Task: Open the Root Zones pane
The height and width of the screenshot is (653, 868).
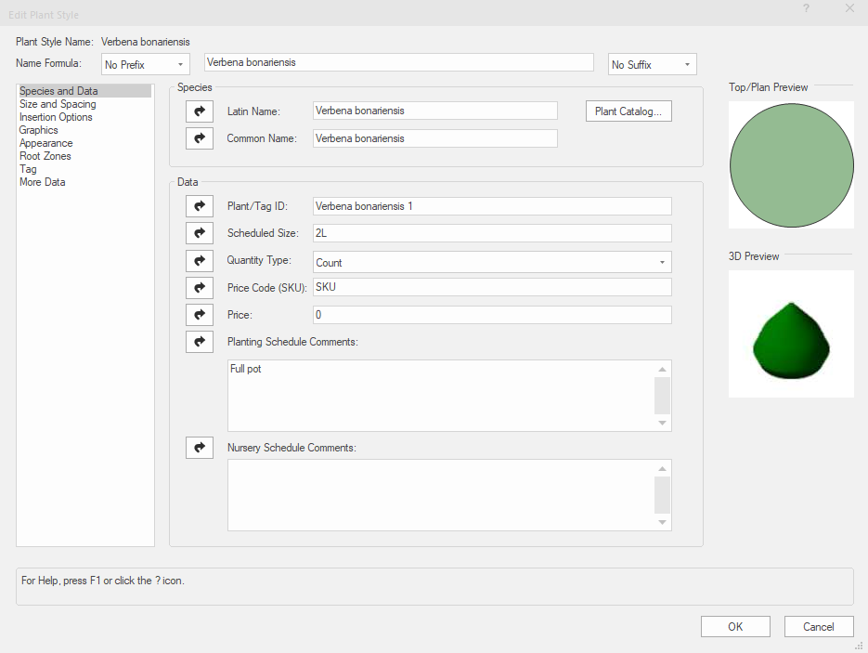Action: (x=45, y=156)
